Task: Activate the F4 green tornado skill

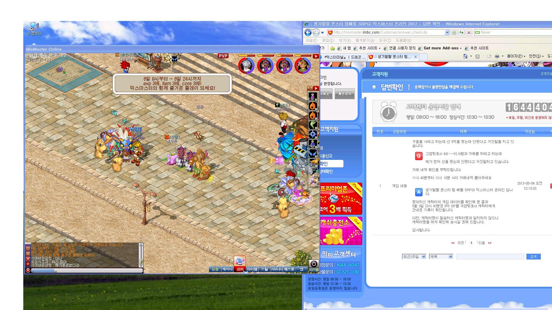Action: click(313, 125)
